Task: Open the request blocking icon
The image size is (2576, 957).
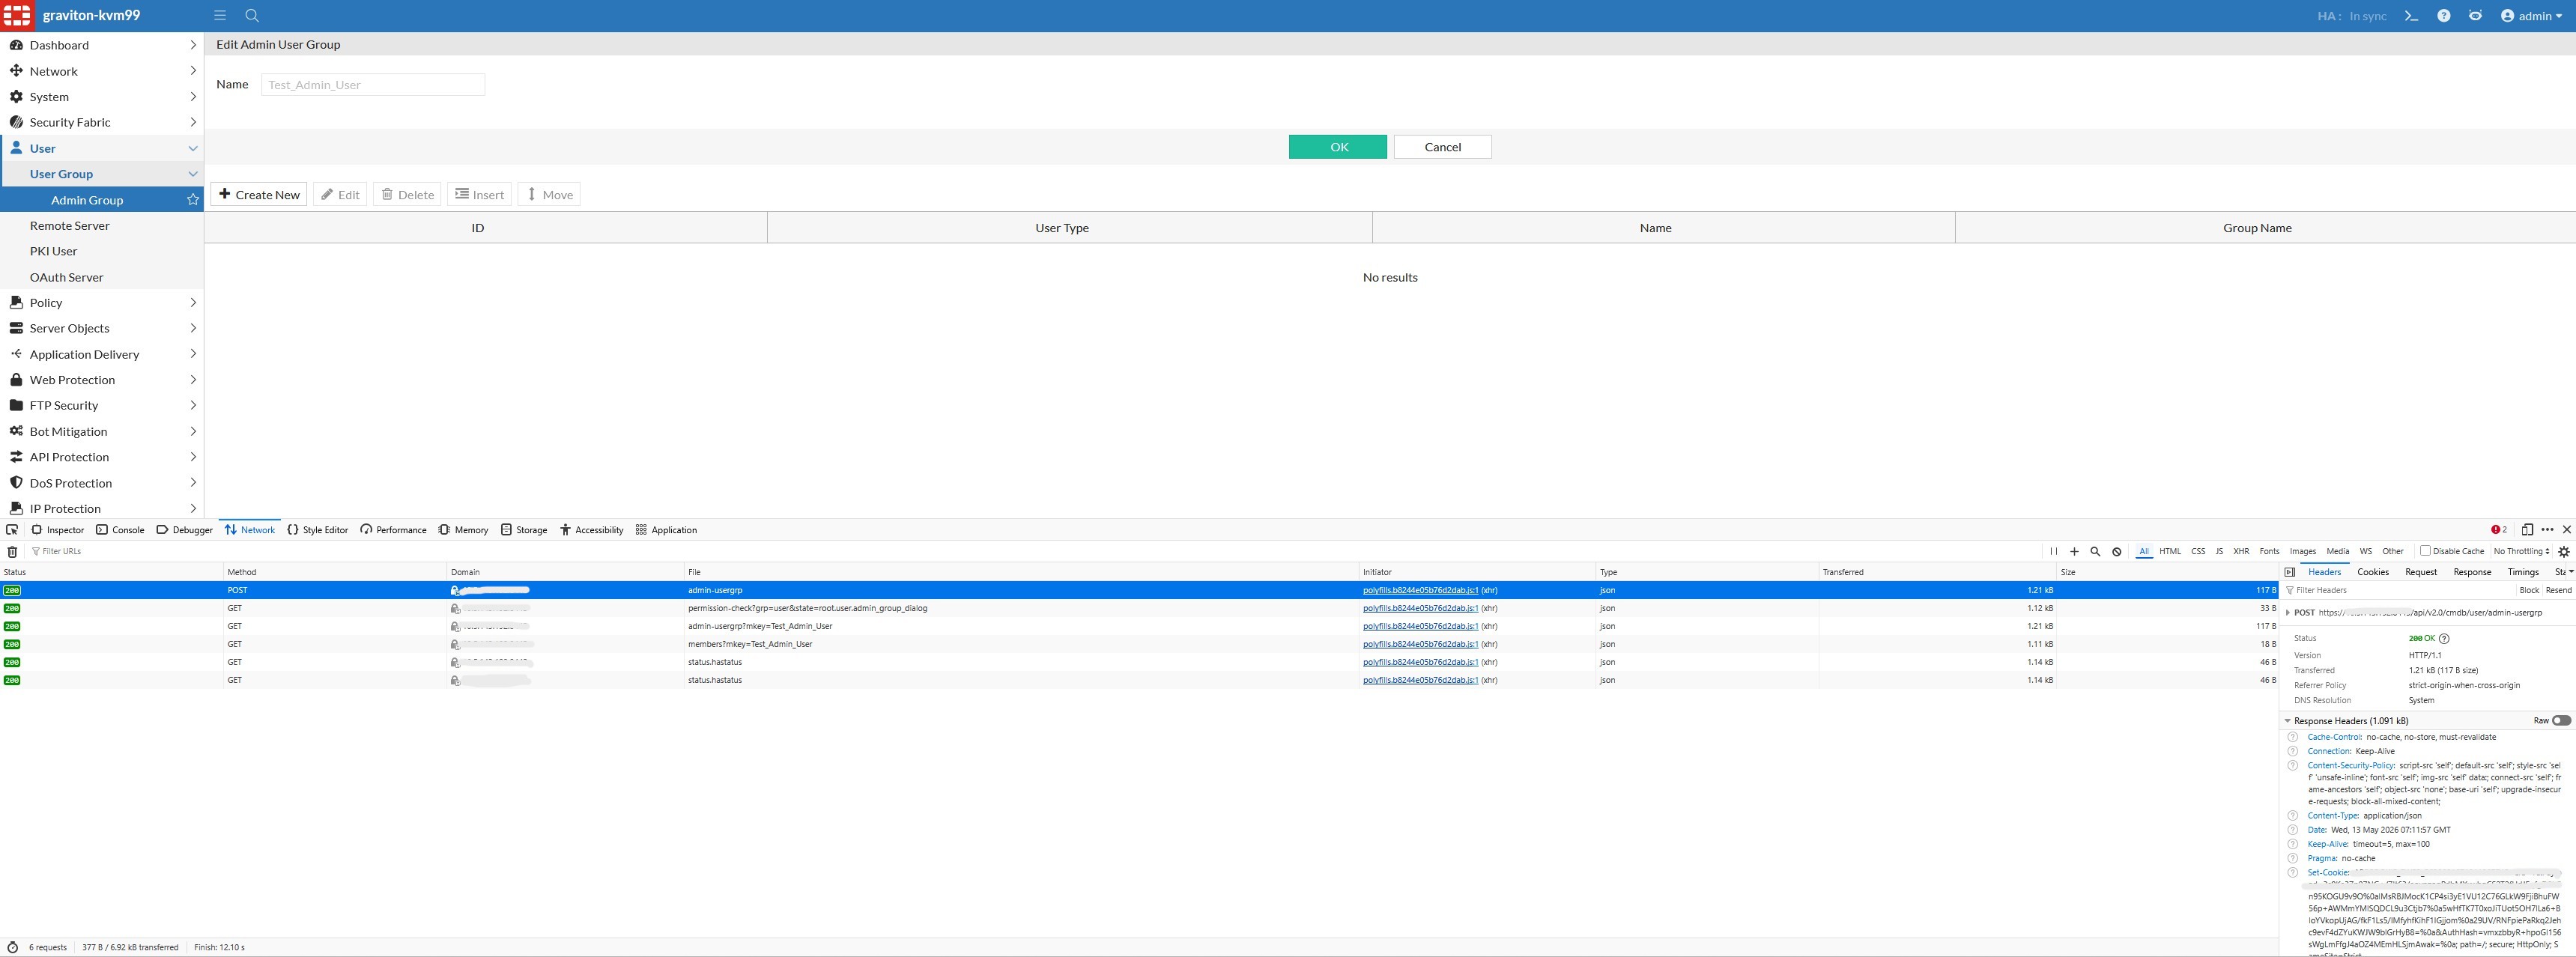Action: (x=2116, y=551)
